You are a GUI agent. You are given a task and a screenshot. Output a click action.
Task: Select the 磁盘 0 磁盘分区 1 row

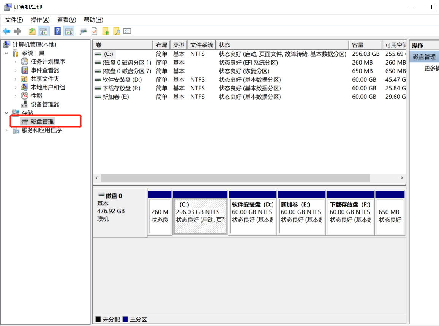click(250, 62)
